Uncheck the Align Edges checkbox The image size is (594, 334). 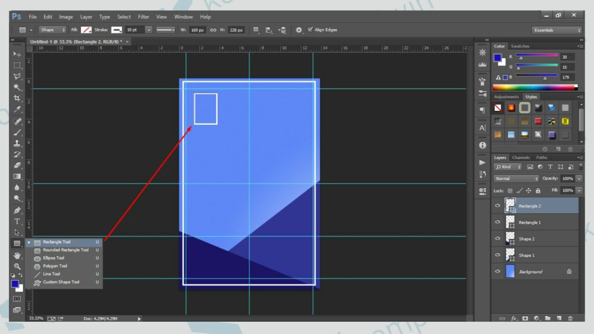(x=310, y=30)
